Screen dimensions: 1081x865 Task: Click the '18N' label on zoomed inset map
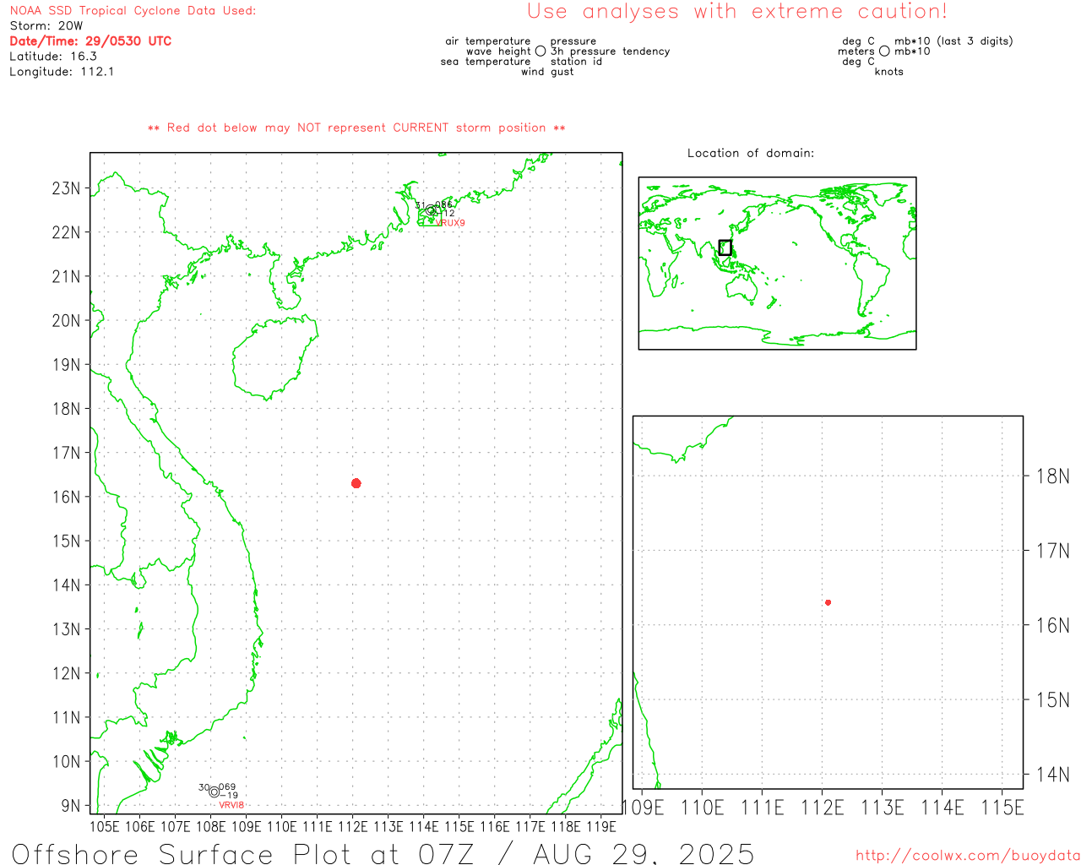[x=1053, y=476]
